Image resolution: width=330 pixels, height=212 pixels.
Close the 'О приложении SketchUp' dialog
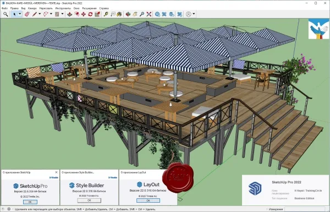coord(56,172)
